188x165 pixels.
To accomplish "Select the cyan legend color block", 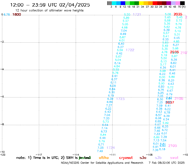I will (114, 3).
